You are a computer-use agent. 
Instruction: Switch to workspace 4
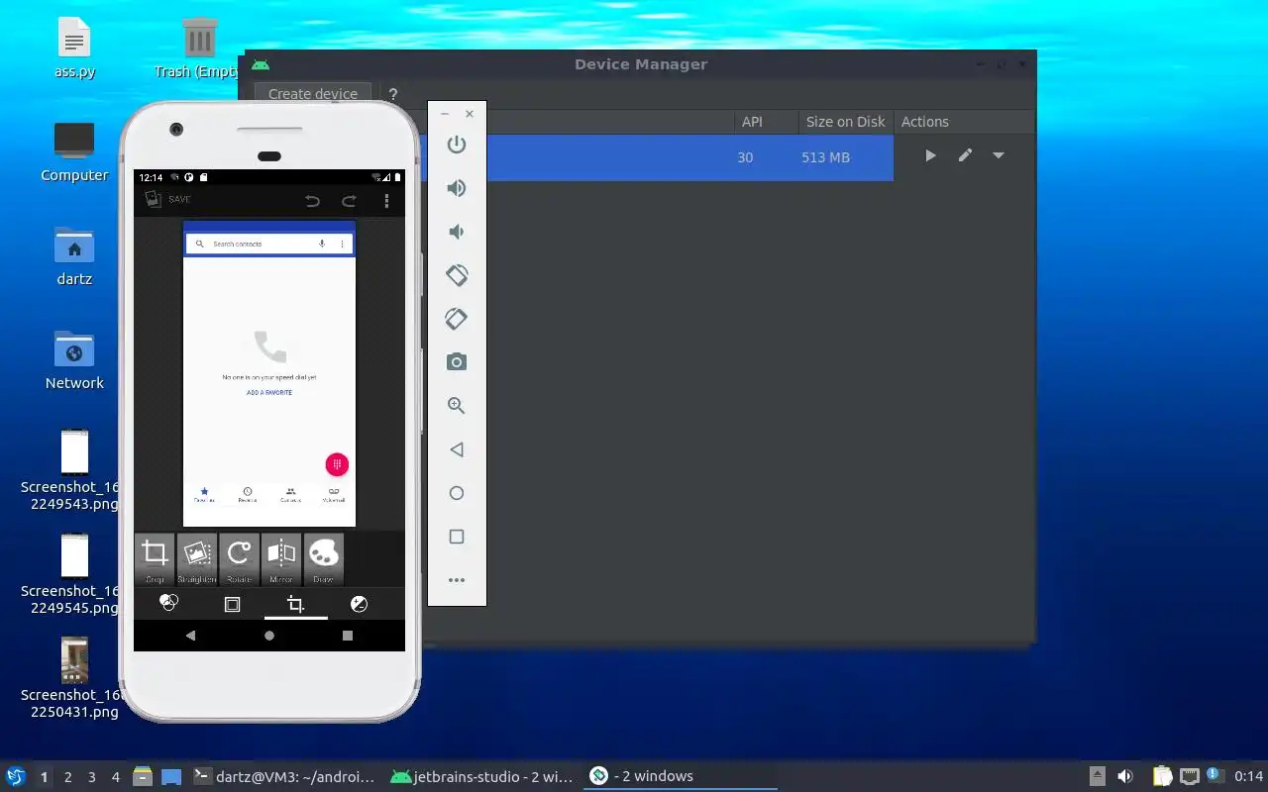tap(116, 777)
